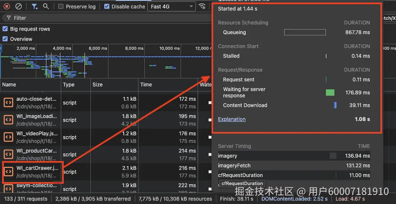Select WI_imageLoadi request name
Screen dimensions: 396x204
(37, 116)
